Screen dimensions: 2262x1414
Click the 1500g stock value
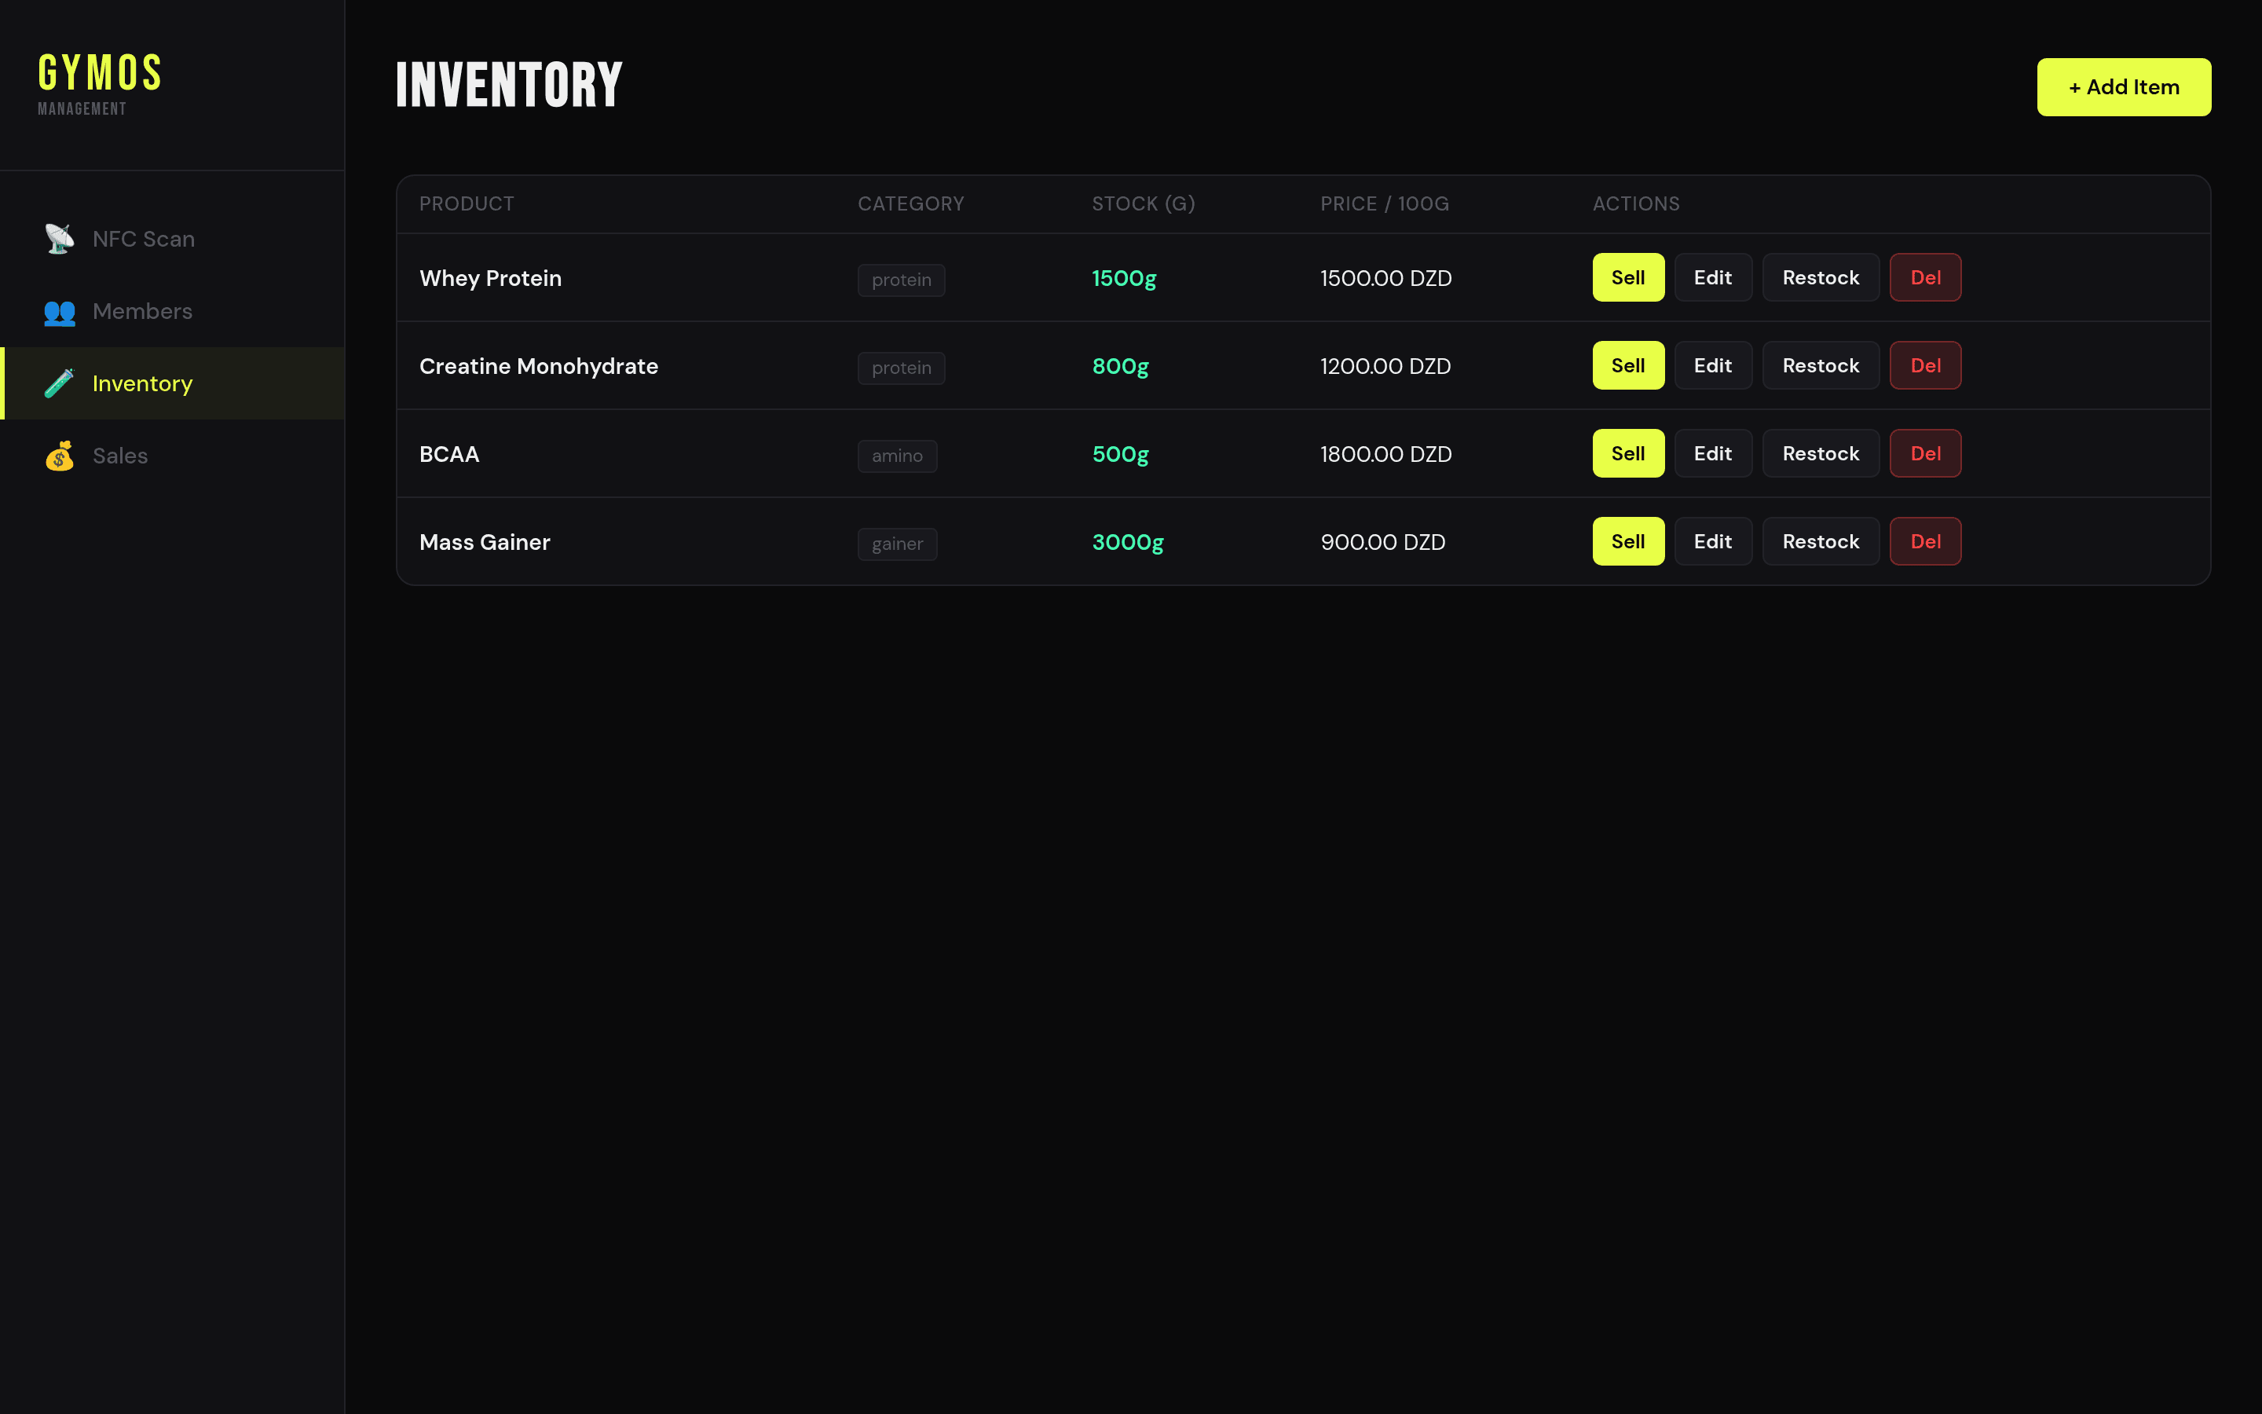pyautogui.click(x=1125, y=279)
